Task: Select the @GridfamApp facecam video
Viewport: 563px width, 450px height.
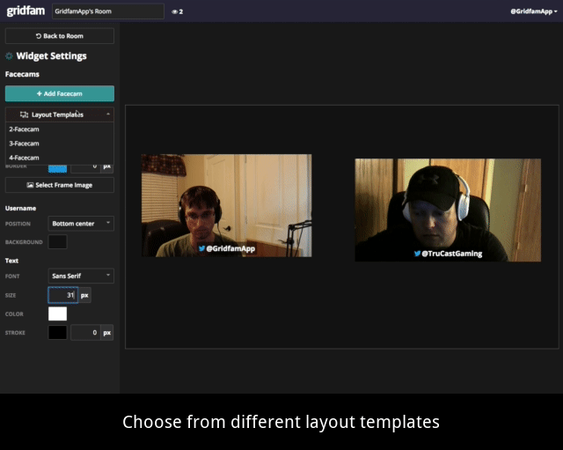Action: pos(227,205)
